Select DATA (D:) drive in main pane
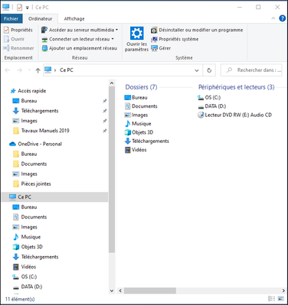288x305 pixels. [x=212, y=106]
